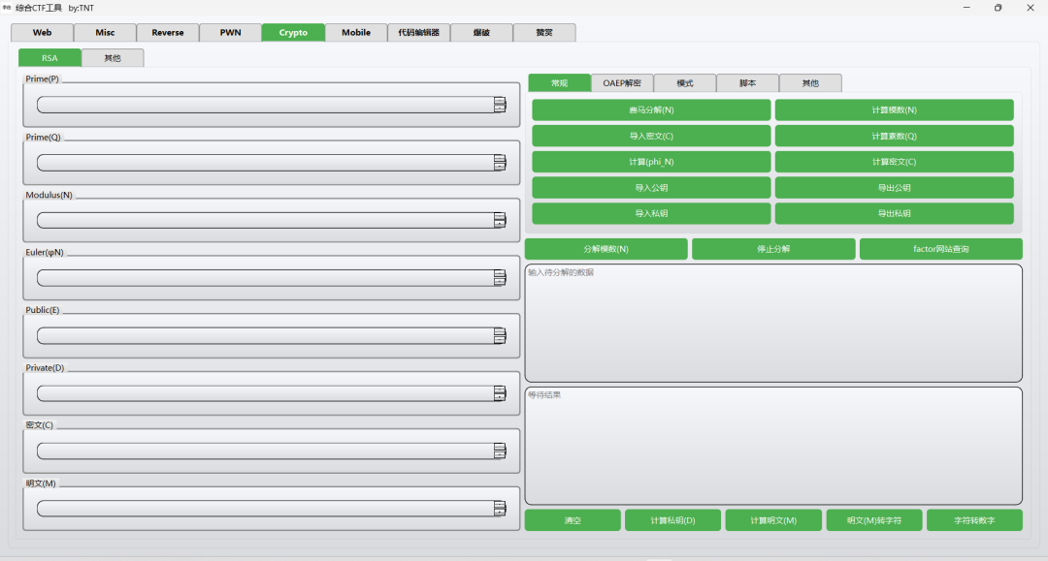Switch to the 模式 tab
Screen dimensions: 1048x561
(685, 82)
